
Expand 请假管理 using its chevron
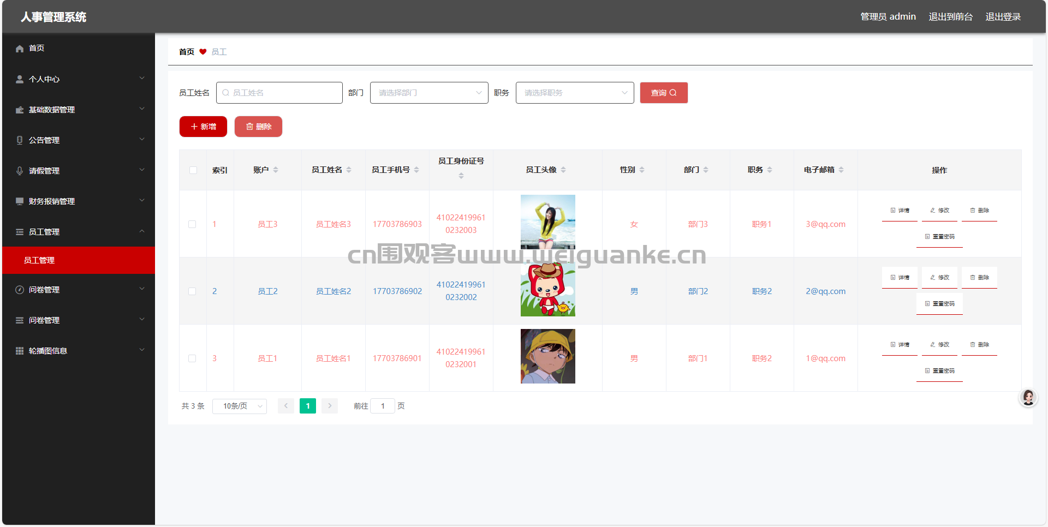[x=142, y=170]
